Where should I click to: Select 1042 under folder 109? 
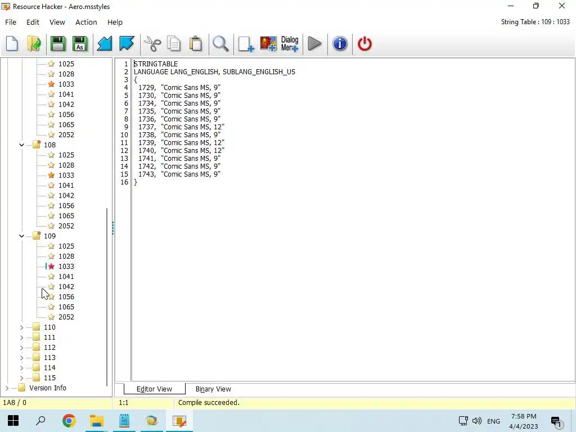(x=66, y=286)
